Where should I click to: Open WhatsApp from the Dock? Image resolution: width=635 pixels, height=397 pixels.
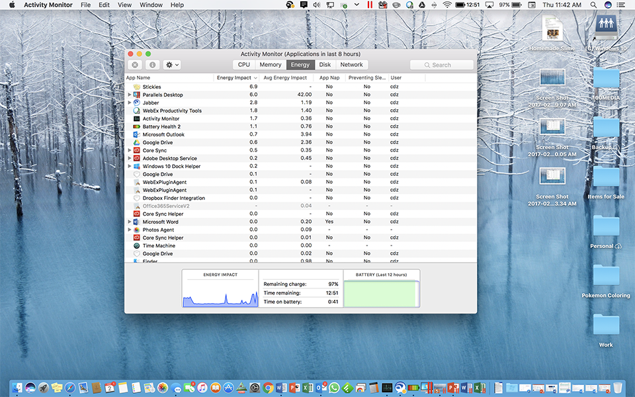[333, 388]
